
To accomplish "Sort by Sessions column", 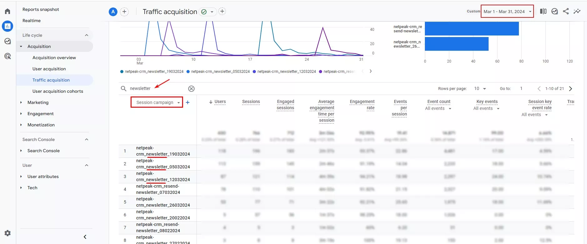I will point(251,102).
